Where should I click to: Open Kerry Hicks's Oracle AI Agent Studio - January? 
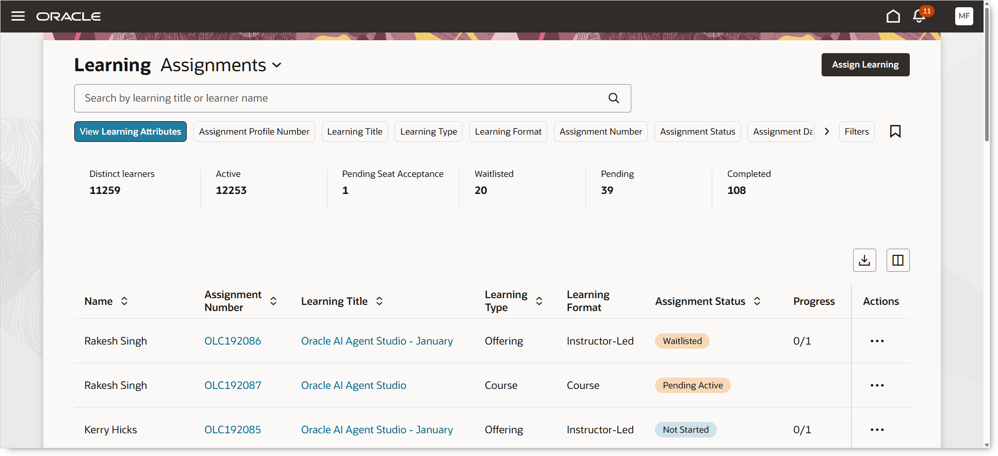(x=377, y=430)
